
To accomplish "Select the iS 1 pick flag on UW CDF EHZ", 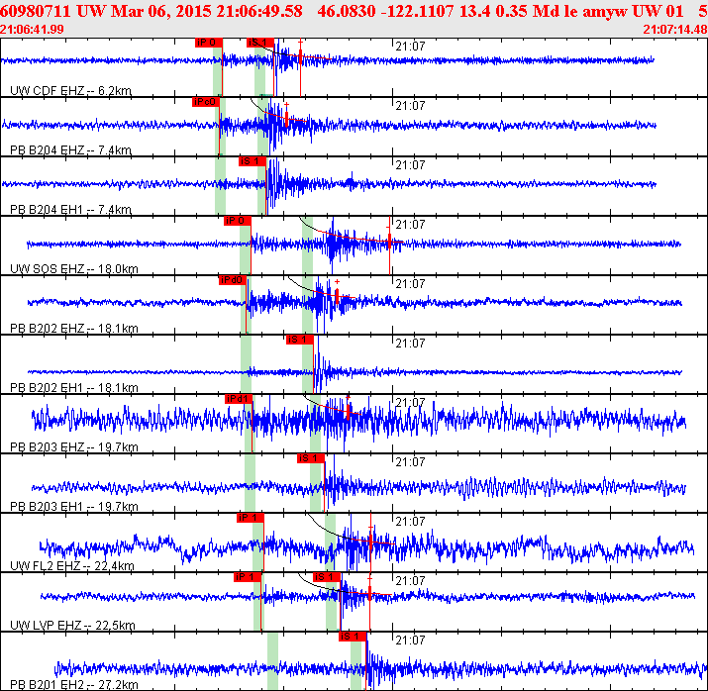I will point(260,43).
